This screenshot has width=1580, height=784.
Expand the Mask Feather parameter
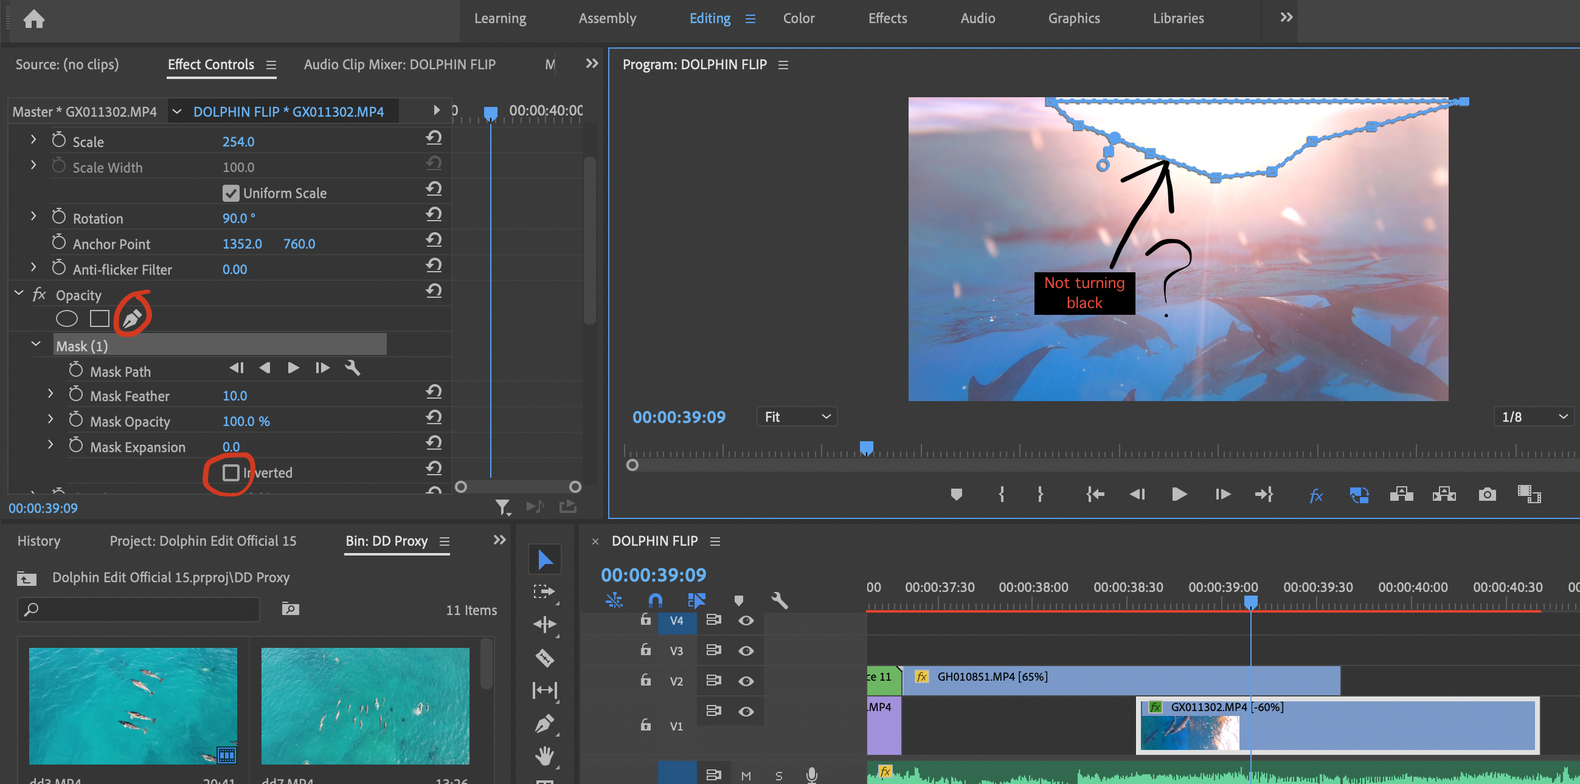coord(50,395)
